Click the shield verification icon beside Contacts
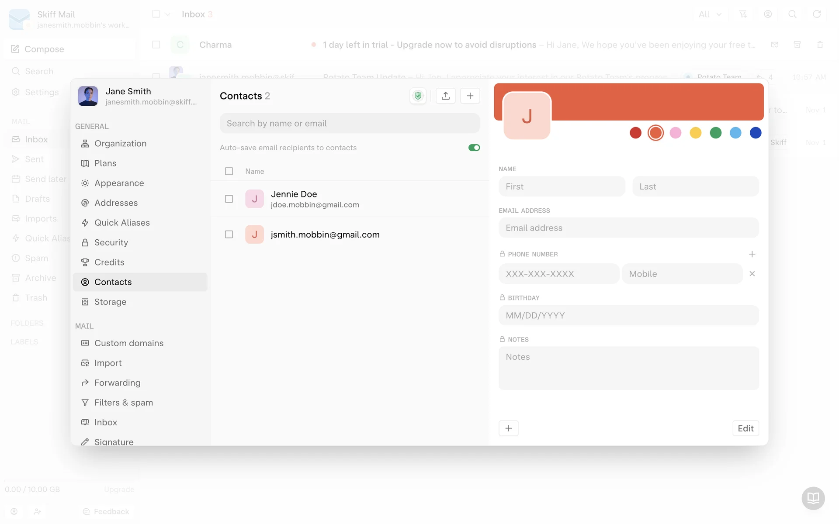 point(418,96)
